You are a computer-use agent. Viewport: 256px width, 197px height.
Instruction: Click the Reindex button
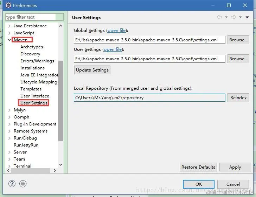(x=238, y=98)
